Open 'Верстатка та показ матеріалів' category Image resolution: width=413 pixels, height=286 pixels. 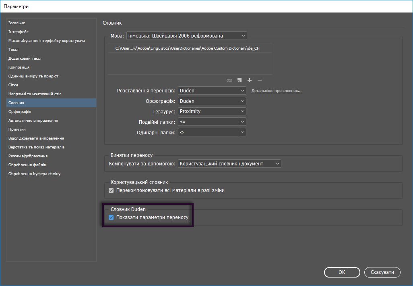click(52, 147)
